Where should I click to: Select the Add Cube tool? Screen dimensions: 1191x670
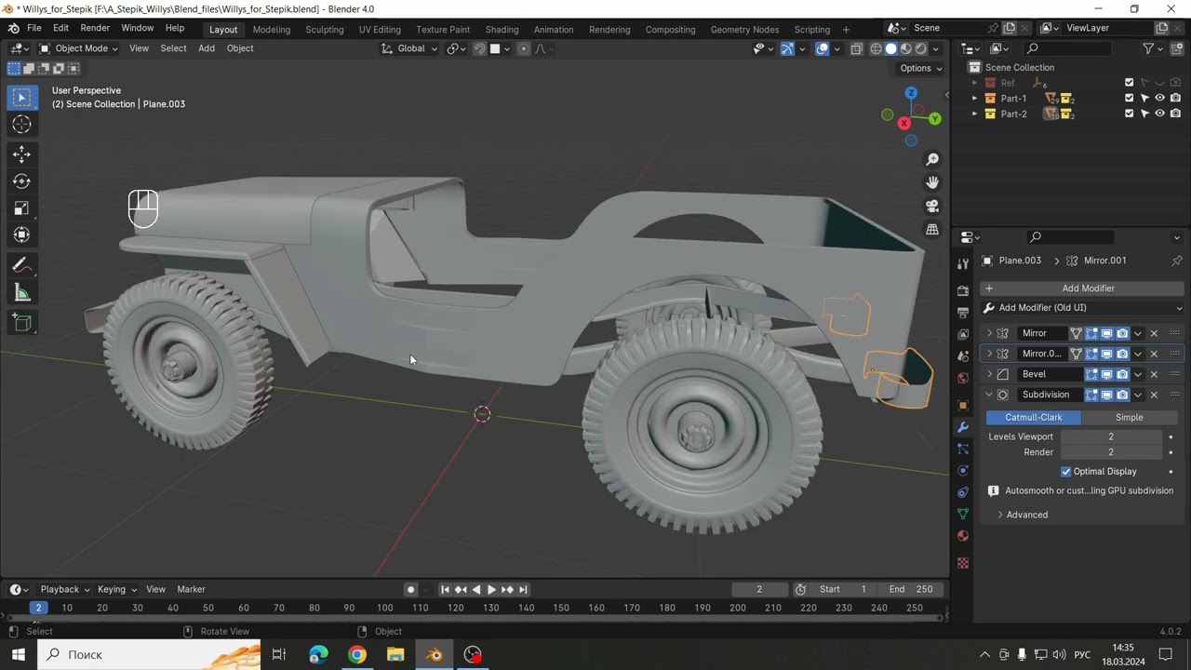coord(22,323)
